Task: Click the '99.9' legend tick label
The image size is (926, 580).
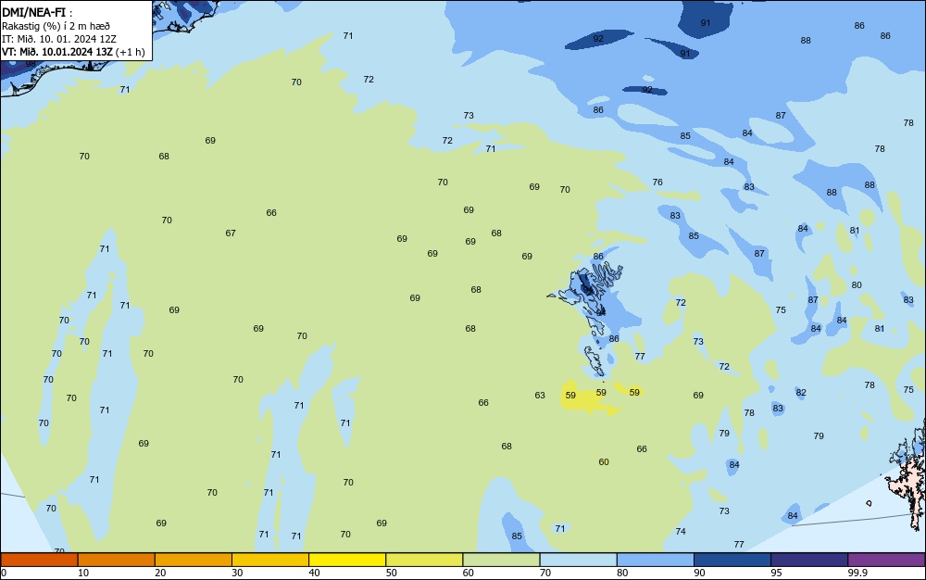Action: 857,573
